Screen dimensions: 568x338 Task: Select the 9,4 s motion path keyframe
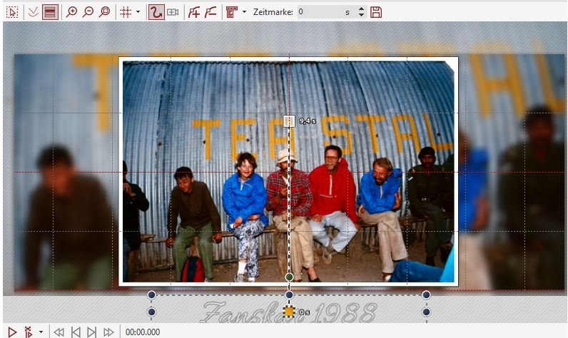(x=289, y=121)
